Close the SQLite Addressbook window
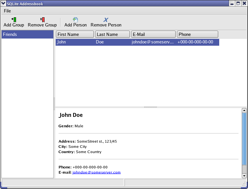Screen dimensions: 248x189 tap(244, 4)
